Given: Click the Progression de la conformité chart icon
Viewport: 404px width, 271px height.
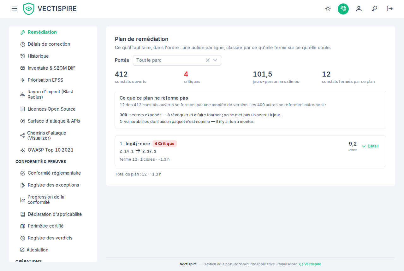Looking at the screenshot, I should click(x=23, y=200).
